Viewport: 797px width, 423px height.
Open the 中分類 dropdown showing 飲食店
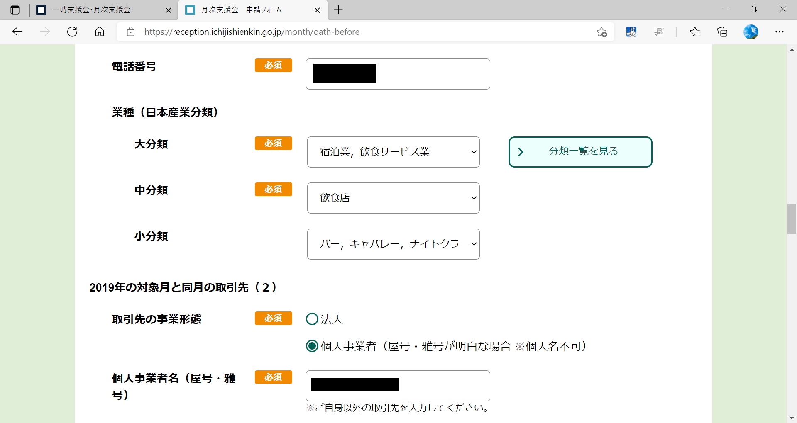click(x=393, y=198)
